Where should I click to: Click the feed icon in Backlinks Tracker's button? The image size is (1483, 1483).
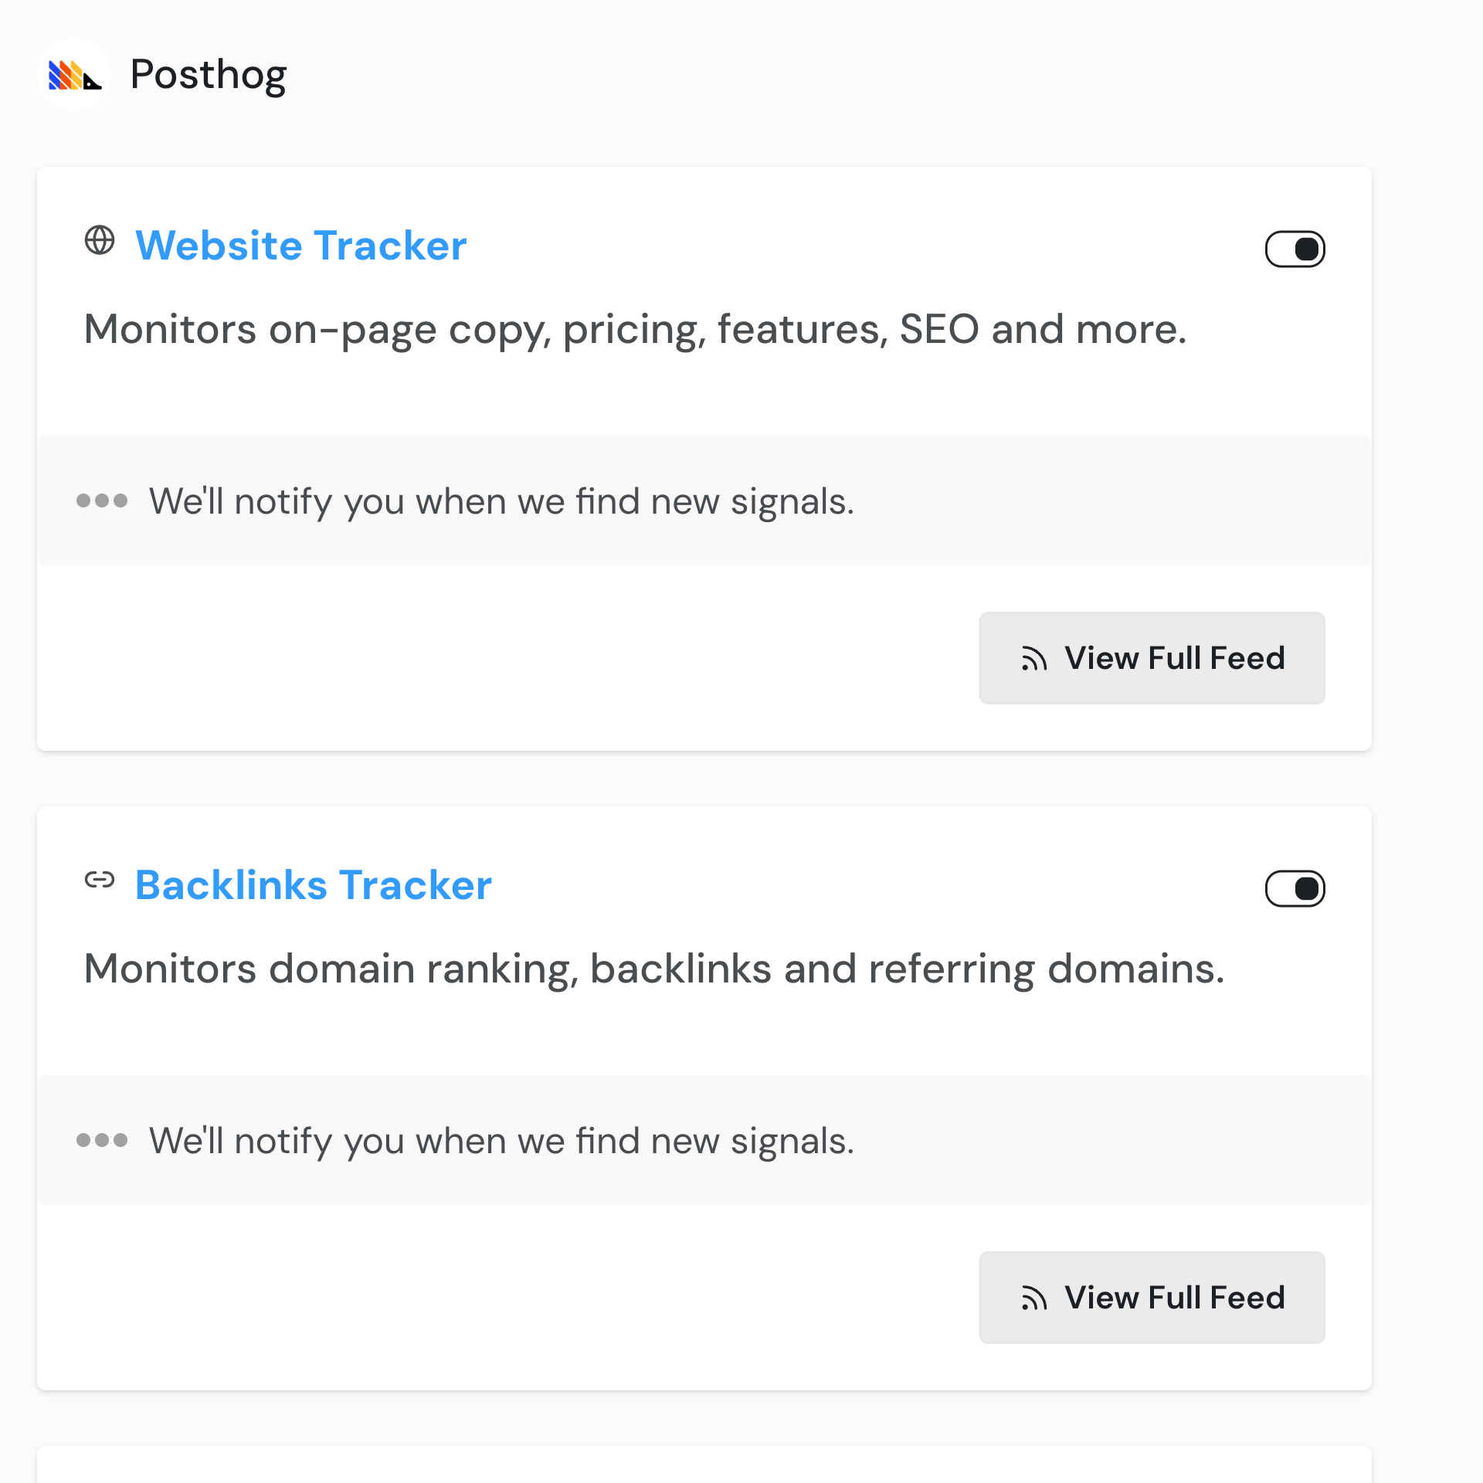pos(1033,1298)
